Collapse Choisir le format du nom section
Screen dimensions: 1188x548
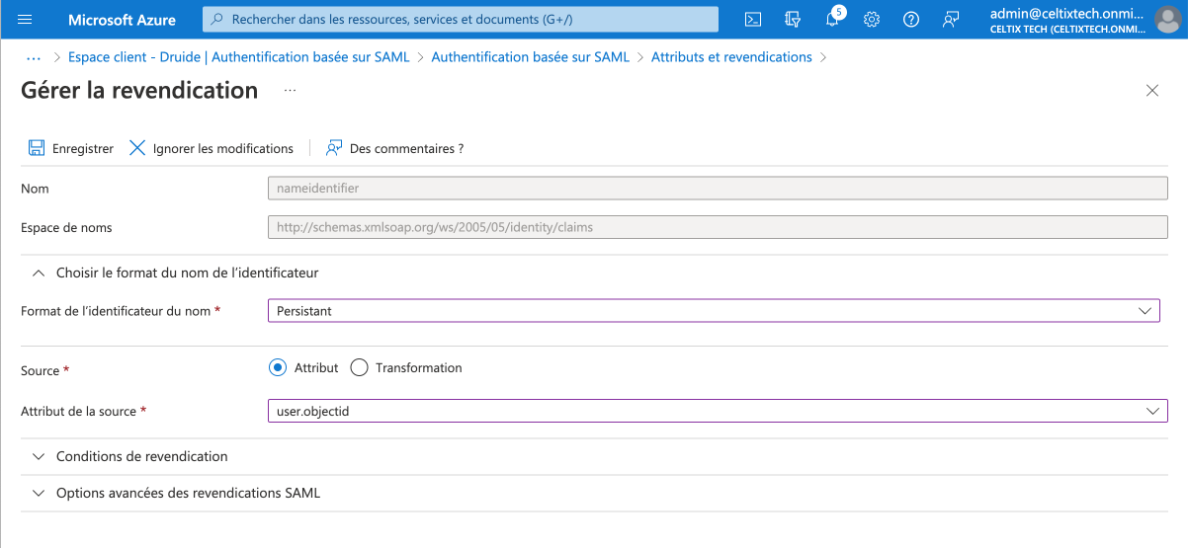(187, 273)
